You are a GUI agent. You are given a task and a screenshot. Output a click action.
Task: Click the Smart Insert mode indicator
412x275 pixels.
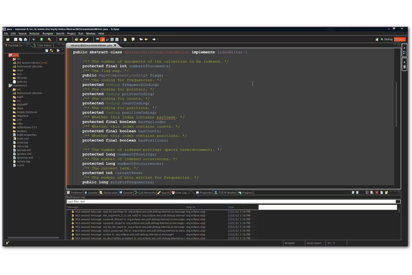pos(314,243)
